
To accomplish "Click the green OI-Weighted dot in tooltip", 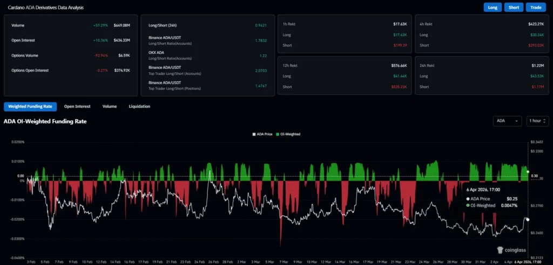I will click(468, 205).
